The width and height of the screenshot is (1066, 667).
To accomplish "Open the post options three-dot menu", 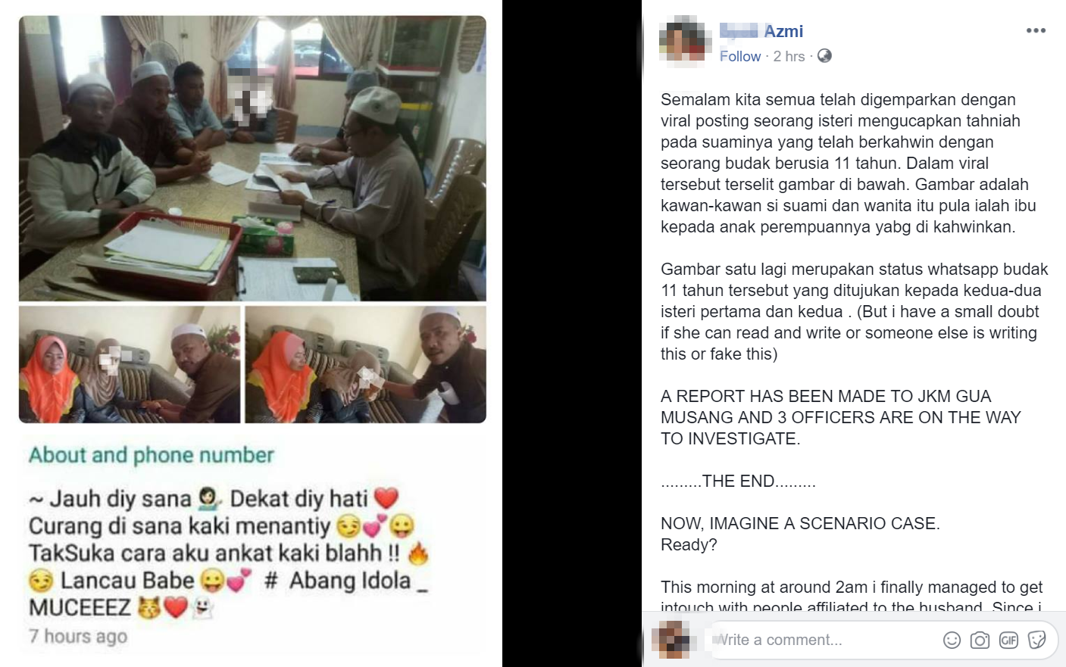I will click(1036, 31).
